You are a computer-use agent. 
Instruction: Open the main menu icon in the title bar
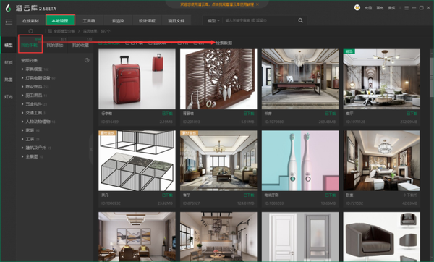tap(407, 8)
